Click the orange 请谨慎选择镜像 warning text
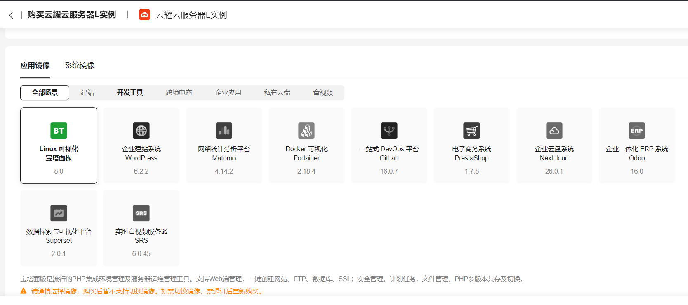 [x=148, y=291]
